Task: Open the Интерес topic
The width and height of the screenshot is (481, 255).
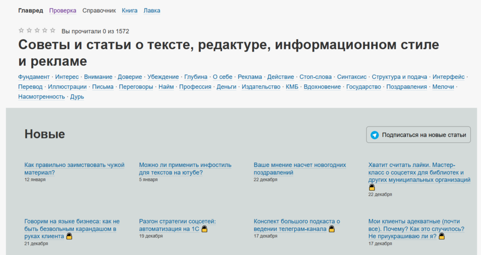Action: 67,77
